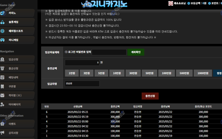Open the 쪽지함 envelope icon
Screen dimensions: 222x139
3,95
